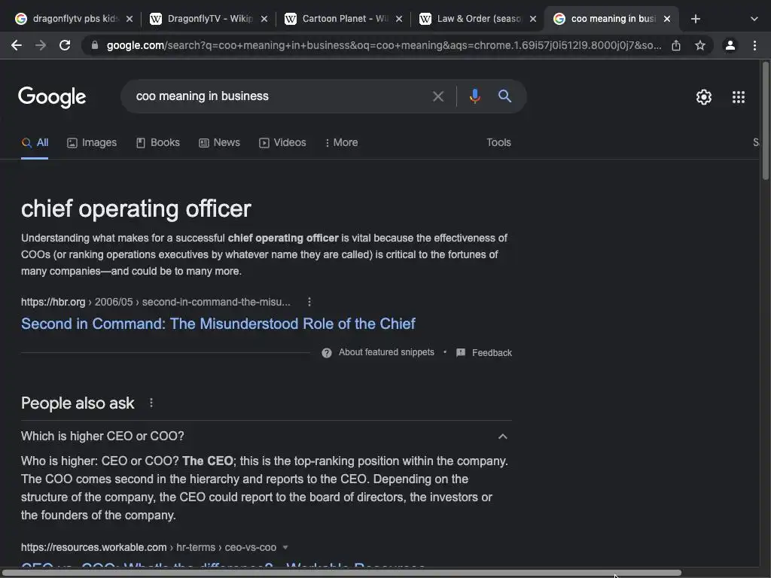This screenshot has width=771, height=578.
Task: Click the Feedback flag icon
Action: pos(461,352)
